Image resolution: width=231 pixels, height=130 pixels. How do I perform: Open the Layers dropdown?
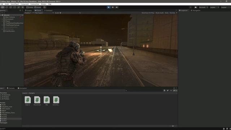[214, 7]
